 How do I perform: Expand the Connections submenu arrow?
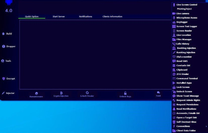tap(206, 126)
